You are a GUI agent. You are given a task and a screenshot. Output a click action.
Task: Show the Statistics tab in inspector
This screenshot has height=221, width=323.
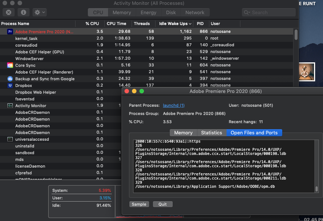pos(211,133)
